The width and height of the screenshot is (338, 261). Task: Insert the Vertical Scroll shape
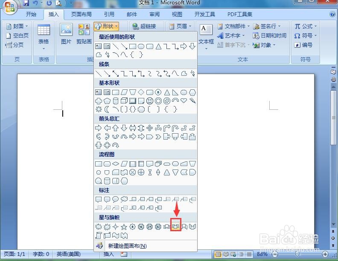click(99, 235)
